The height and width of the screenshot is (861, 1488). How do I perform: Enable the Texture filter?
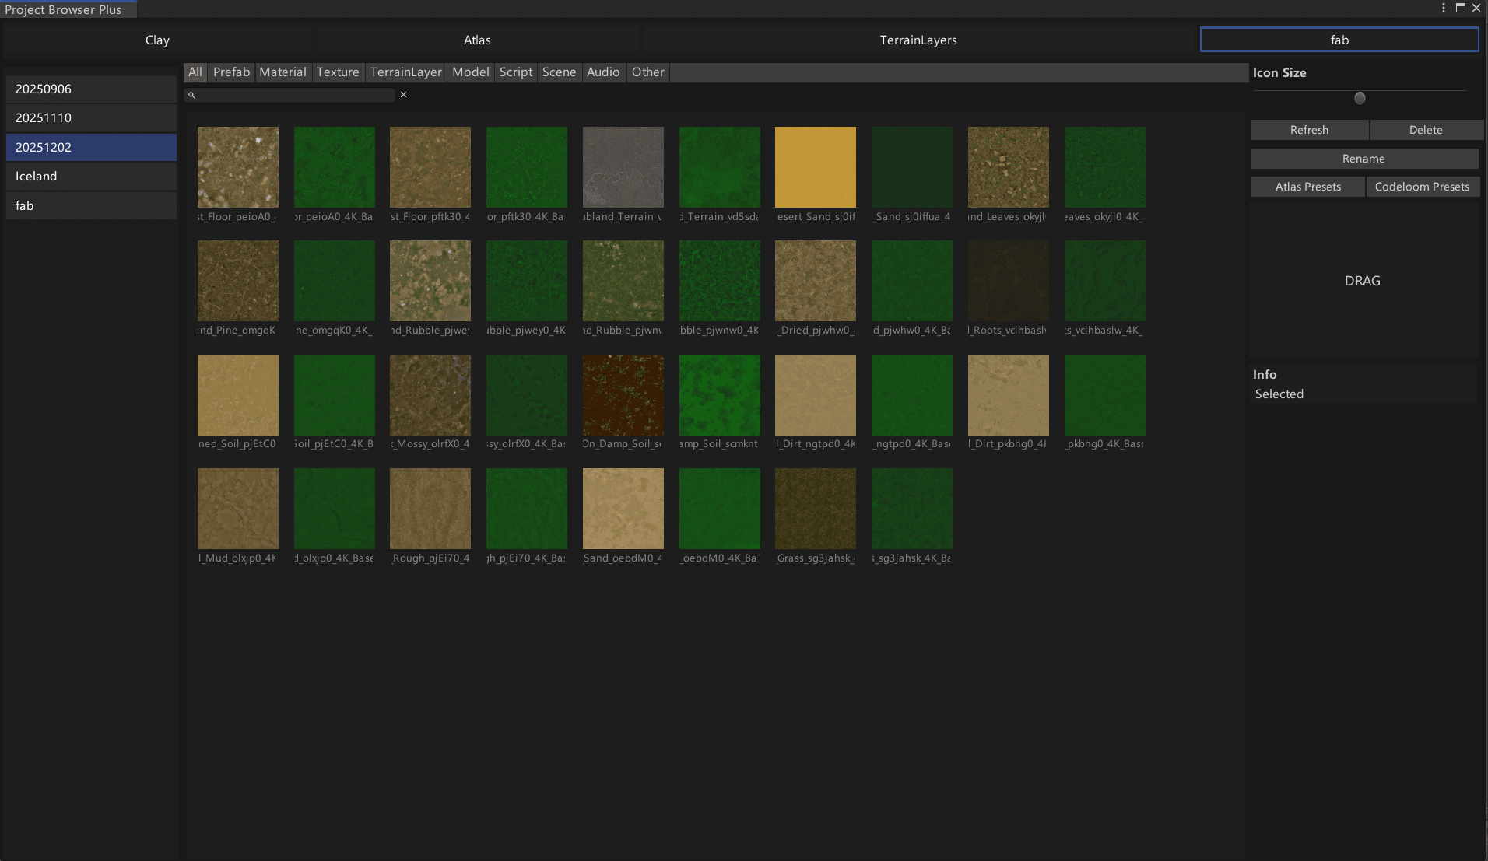(338, 72)
